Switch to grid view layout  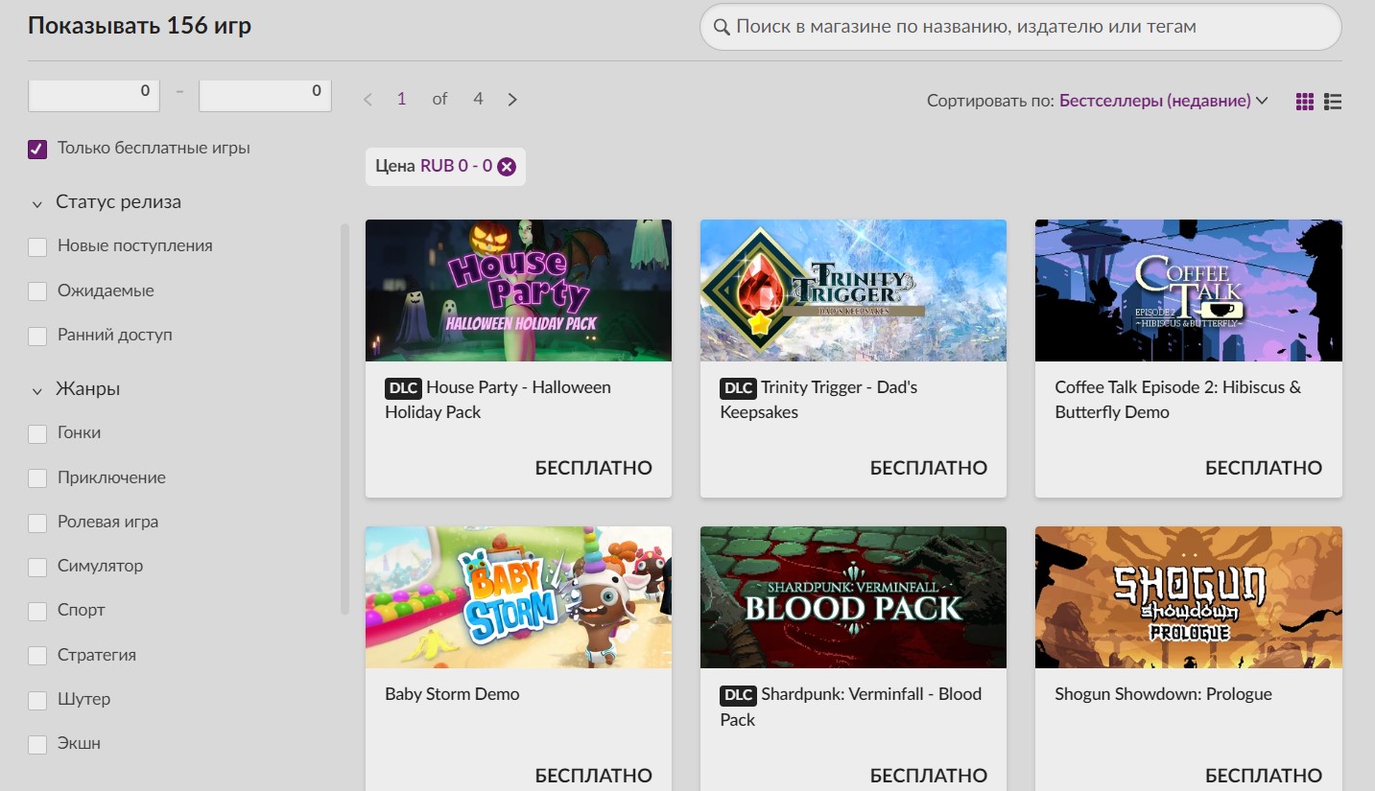coord(1304,101)
